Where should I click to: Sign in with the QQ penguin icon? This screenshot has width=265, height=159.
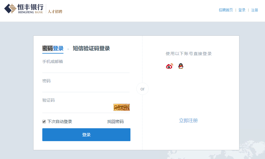click(x=181, y=66)
